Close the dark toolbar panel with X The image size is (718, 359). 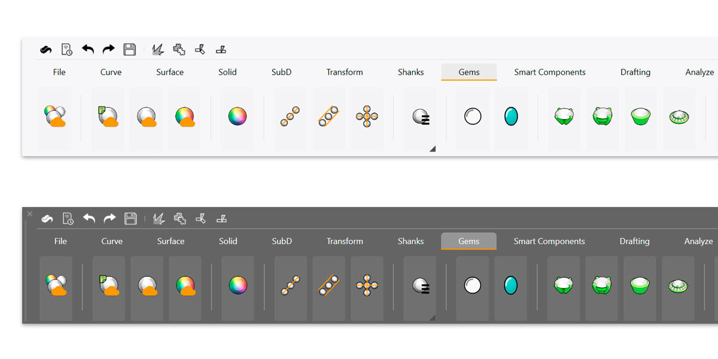click(x=30, y=214)
